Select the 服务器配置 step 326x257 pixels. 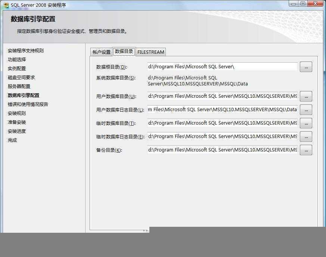pos(19,87)
